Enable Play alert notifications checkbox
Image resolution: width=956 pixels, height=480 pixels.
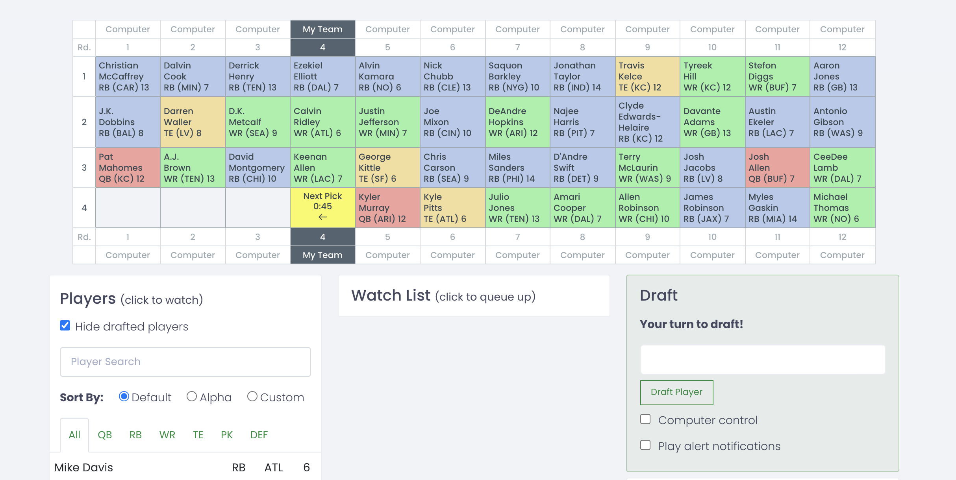645,445
